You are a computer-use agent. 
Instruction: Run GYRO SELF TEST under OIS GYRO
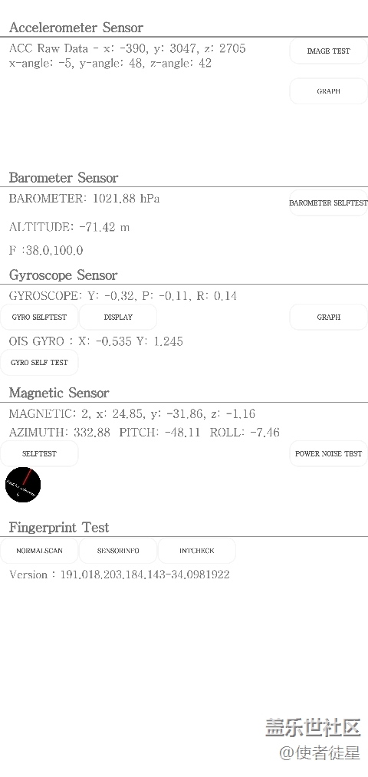[39, 362]
